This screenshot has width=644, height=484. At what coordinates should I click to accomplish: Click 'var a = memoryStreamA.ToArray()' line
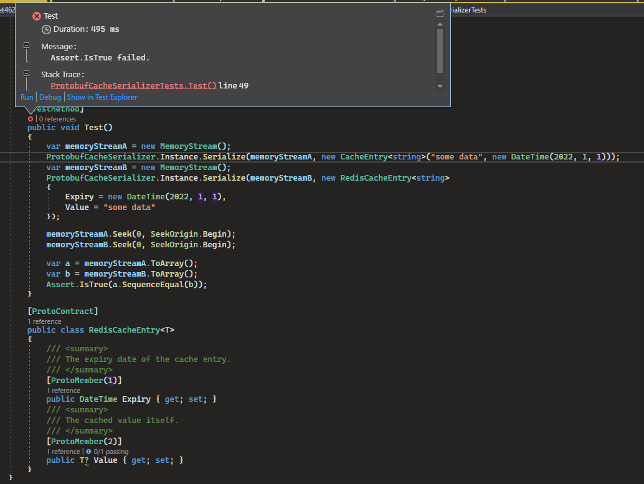point(121,263)
